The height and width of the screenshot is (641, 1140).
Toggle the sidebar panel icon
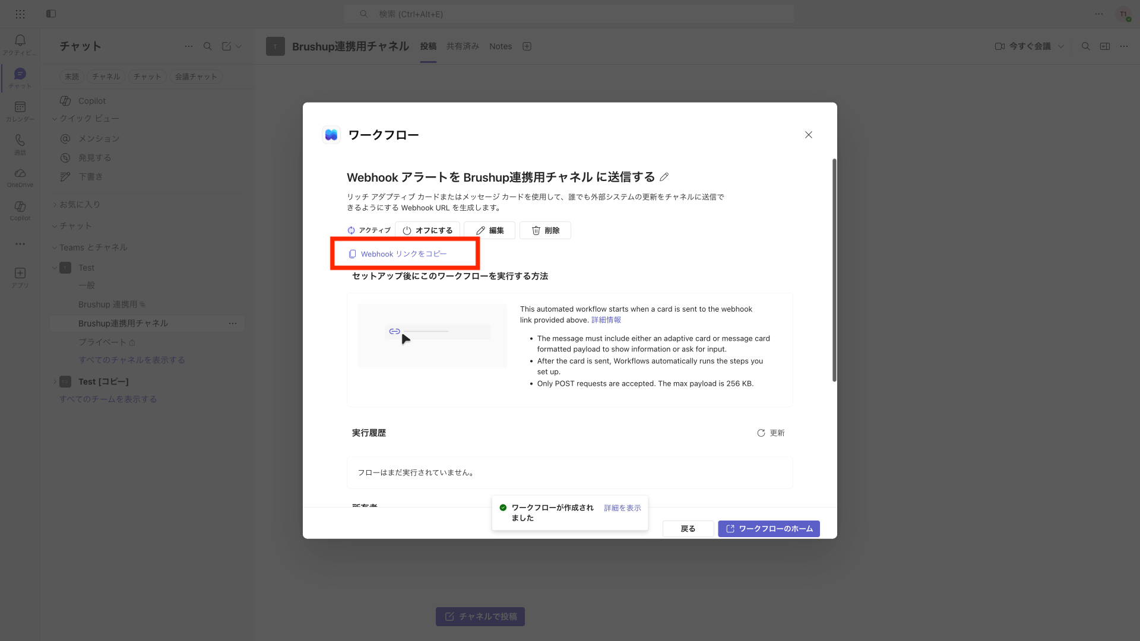pos(51,14)
